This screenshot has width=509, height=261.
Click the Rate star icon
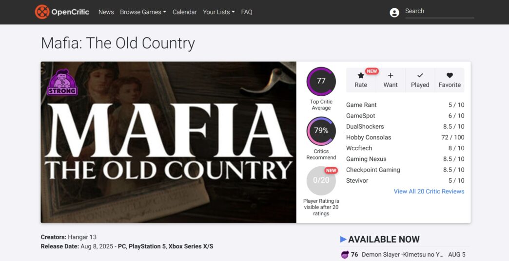pos(361,76)
